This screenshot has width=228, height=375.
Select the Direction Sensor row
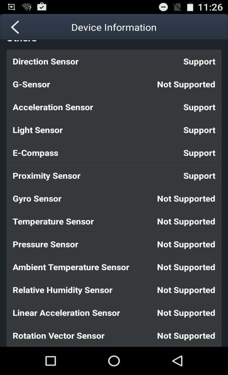[x=114, y=61]
